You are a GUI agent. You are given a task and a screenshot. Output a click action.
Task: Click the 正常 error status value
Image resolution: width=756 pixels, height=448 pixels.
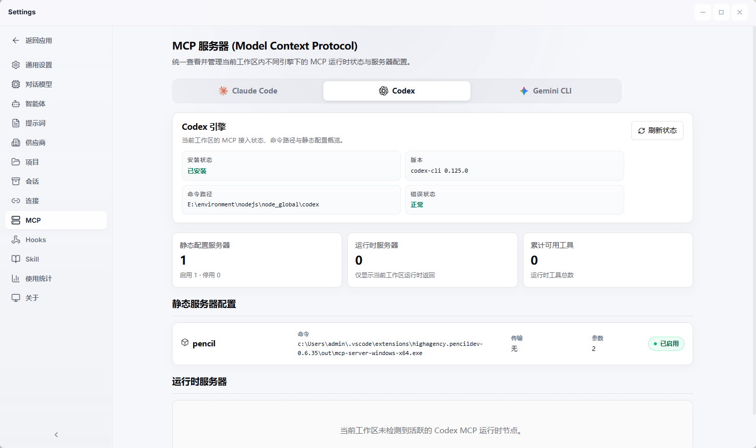[x=417, y=205]
